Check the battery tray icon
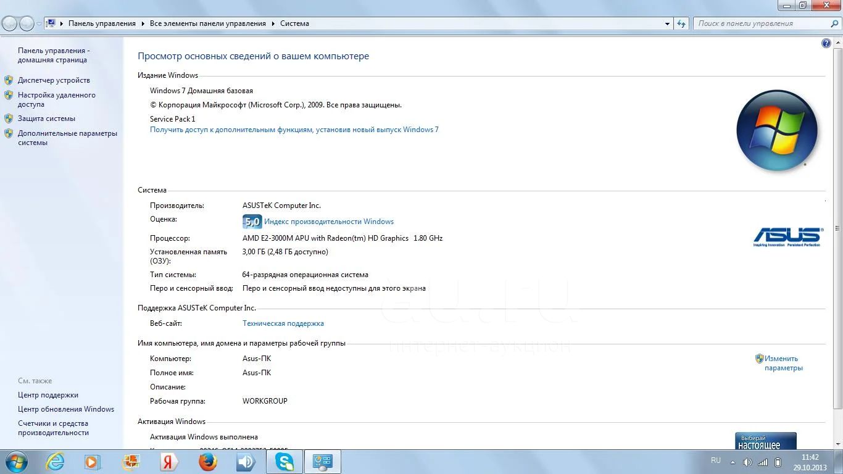This screenshot has width=843, height=474. (778, 462)
